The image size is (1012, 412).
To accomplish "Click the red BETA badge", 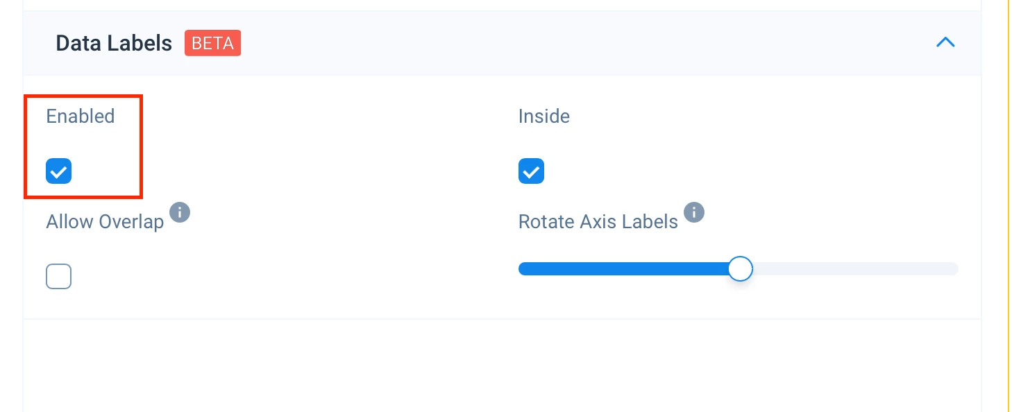I will (212, 43).
